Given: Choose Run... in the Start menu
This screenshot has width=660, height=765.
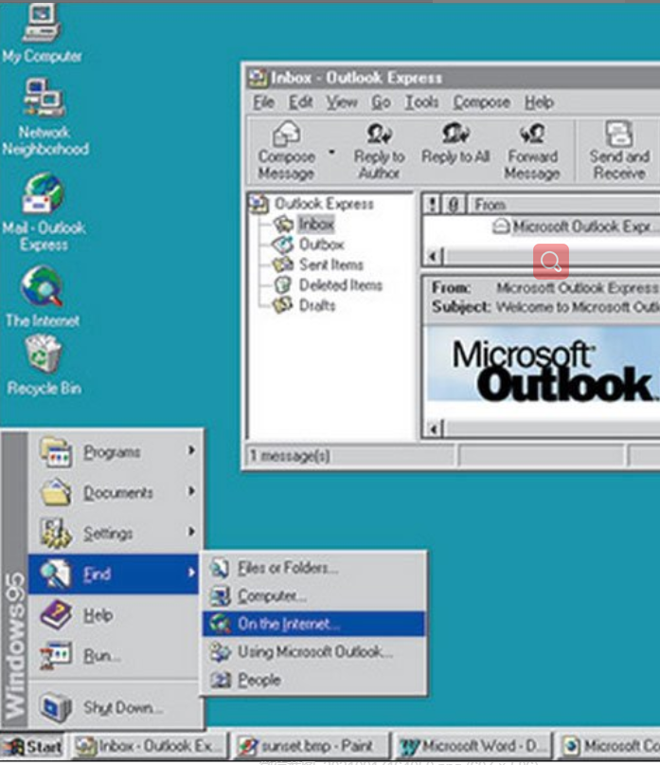Looking at the screenshot, I should click(114, 655).
